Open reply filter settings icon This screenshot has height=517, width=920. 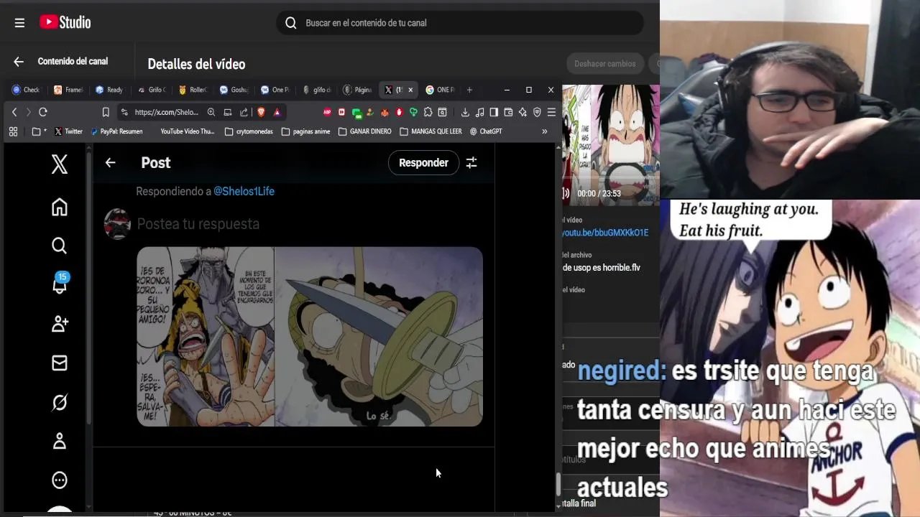471,162
